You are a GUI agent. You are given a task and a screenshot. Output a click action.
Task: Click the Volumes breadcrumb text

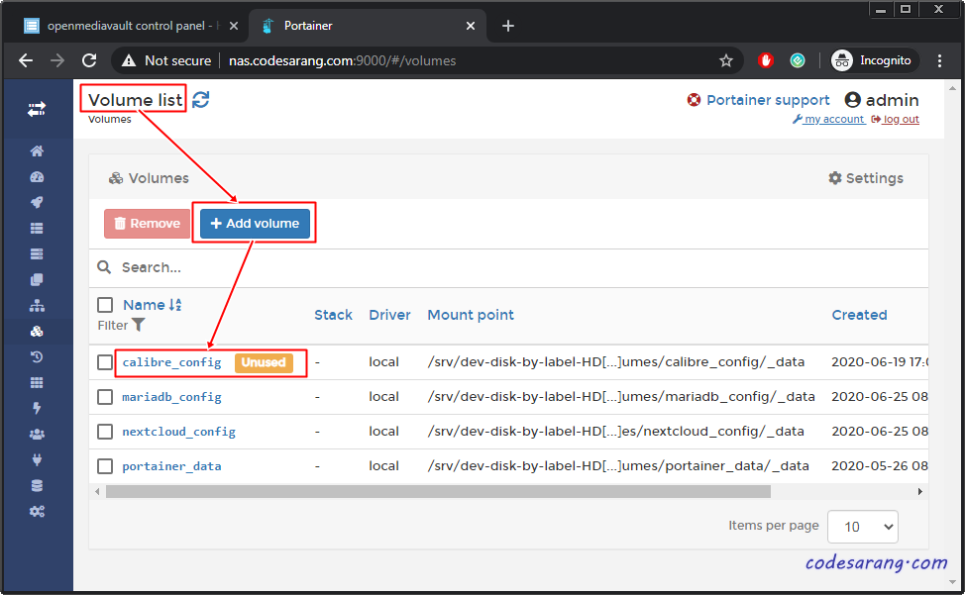click(110, 119)
